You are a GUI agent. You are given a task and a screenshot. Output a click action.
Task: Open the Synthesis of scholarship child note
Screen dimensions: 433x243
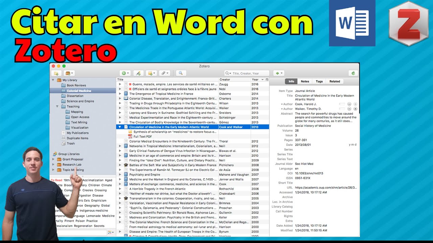tap(175, 132)
